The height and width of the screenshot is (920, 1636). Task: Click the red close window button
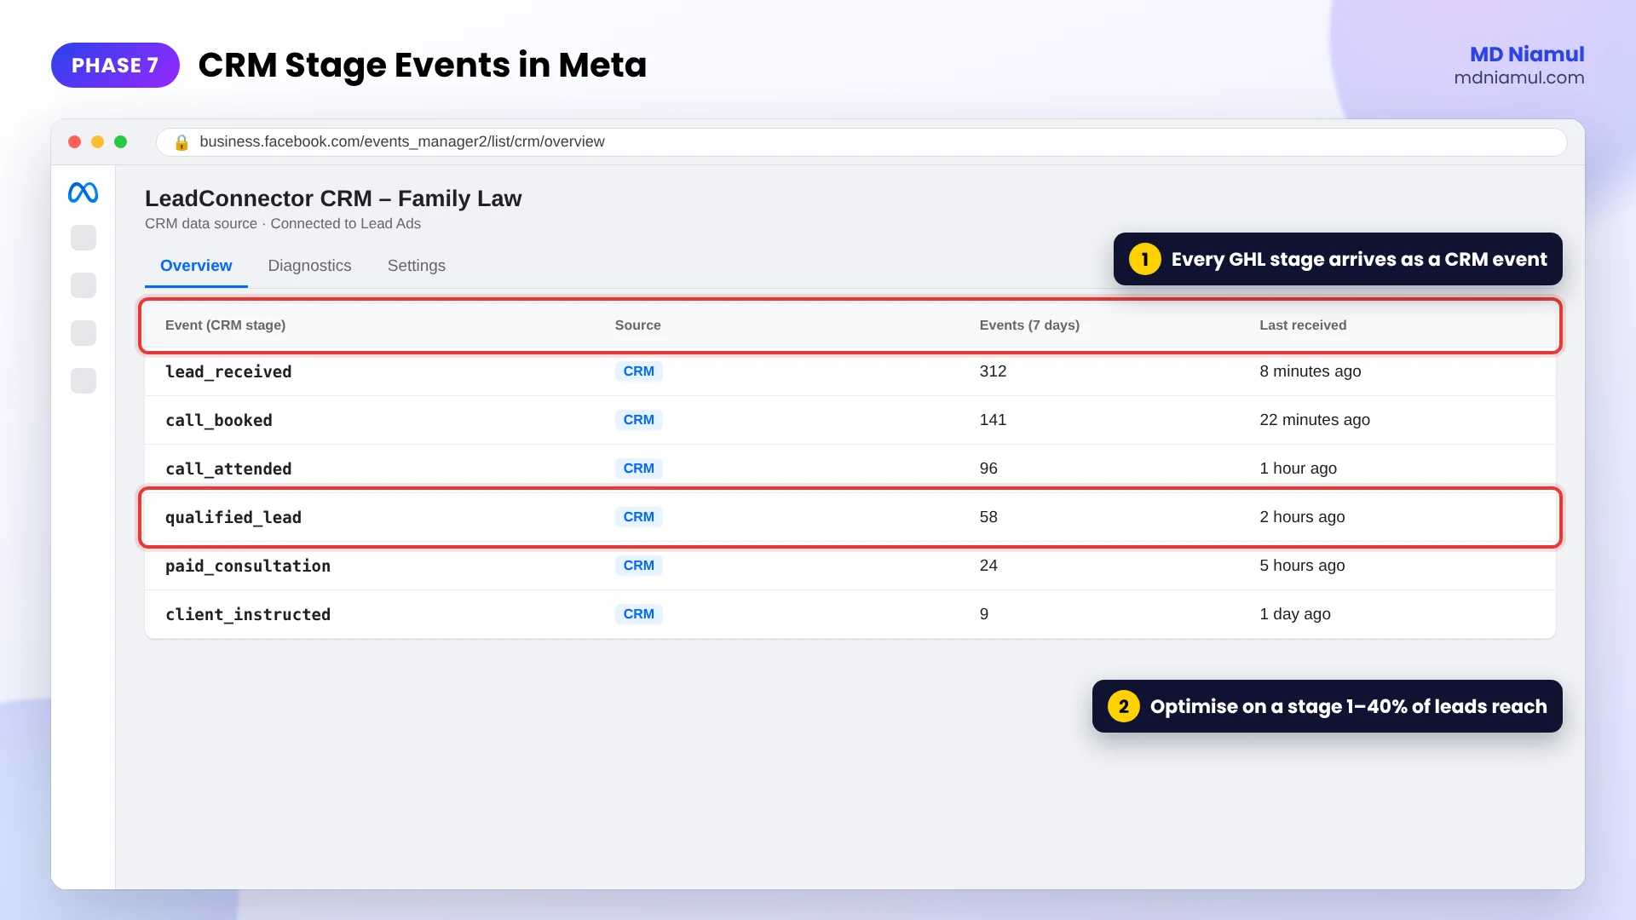click(x=74, y=142)
